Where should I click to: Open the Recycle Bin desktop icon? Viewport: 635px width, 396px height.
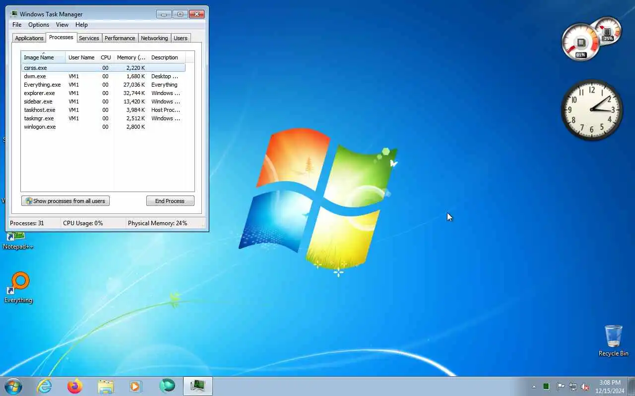(x=614, y=341)
